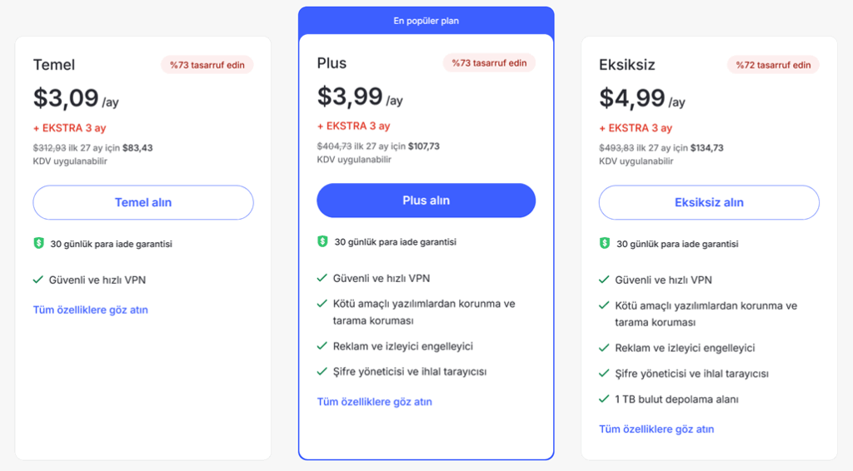The image size is (853, 471).
Task: Click the blue Plus alın button
Action: tap(426, 201)
